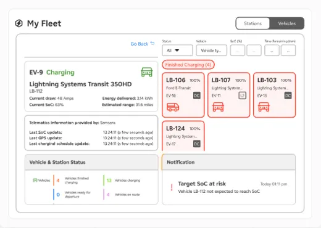Image resolution: width=321 pixels, height=228 pixels.
Task: Click the EV-15 station label on LB-103
Action: click(262, 96)
